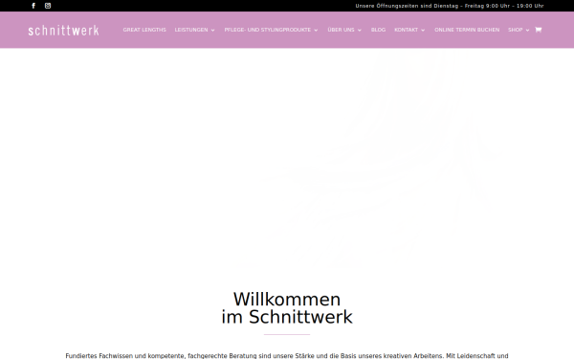Click the opening hours text in top bar

450,6
